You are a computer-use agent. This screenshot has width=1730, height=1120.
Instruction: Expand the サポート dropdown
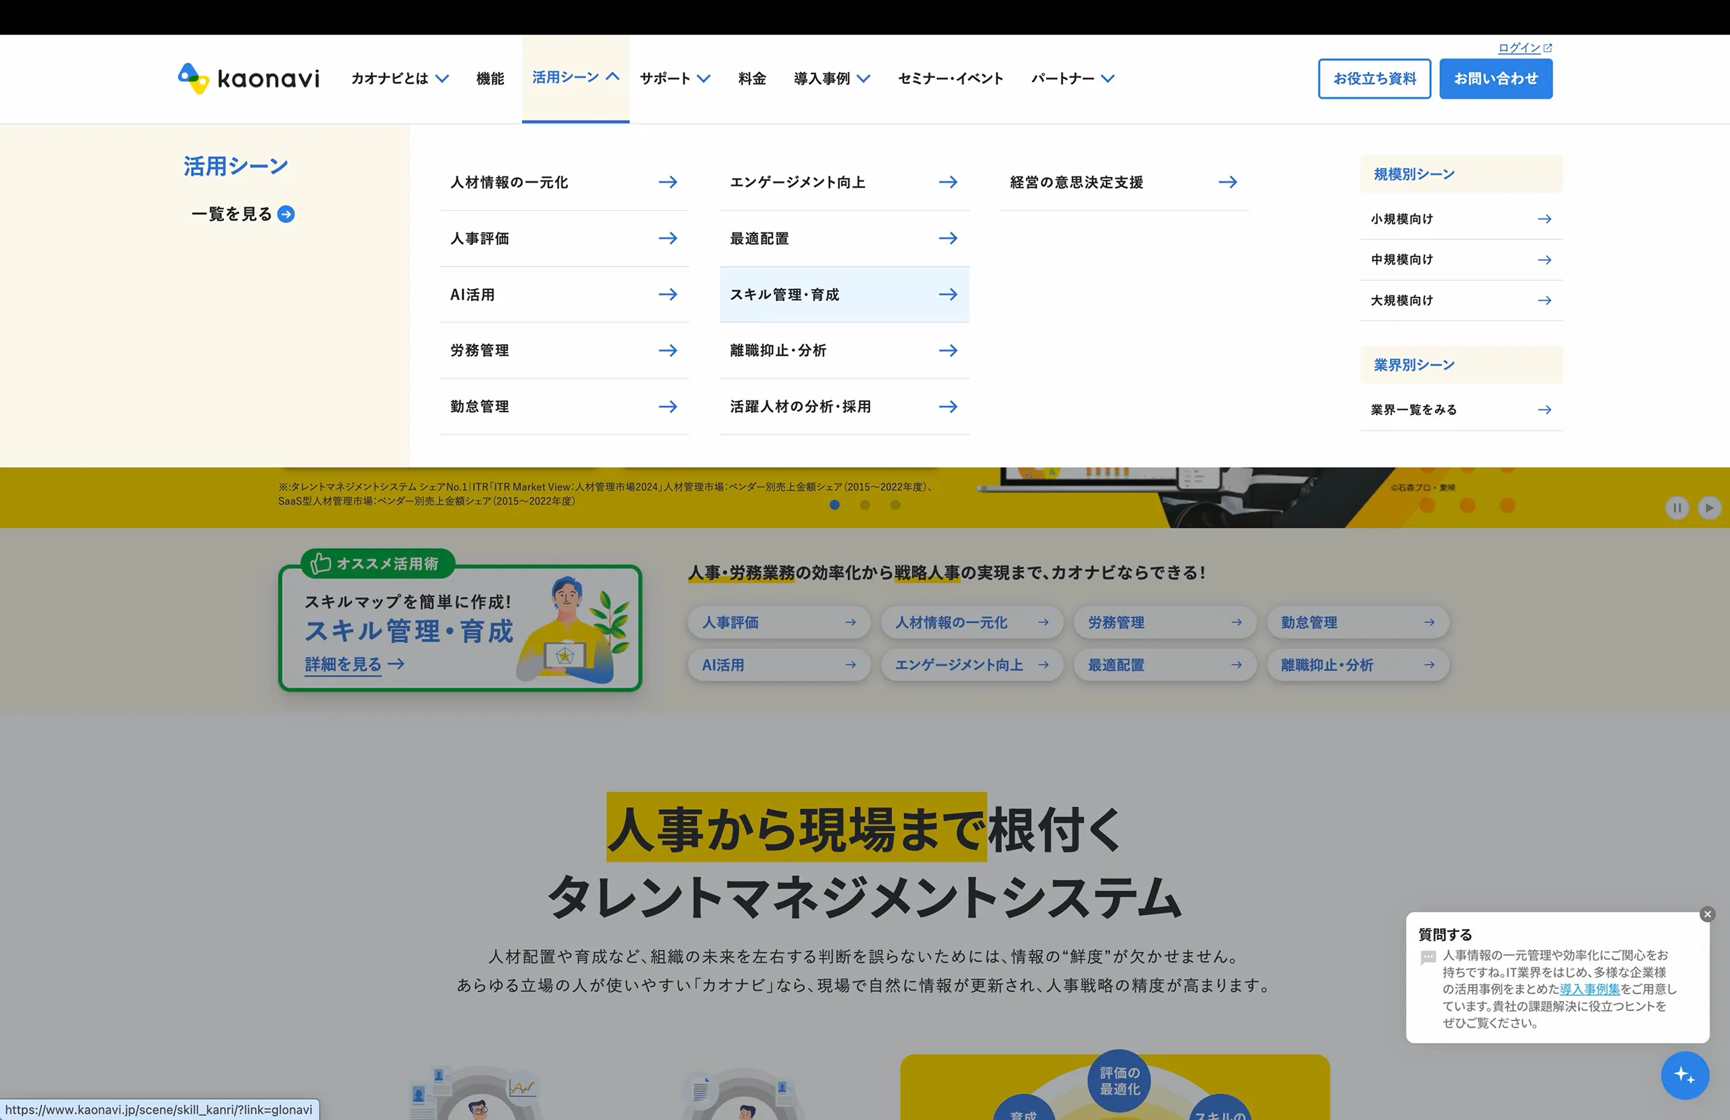[x=675, y=78]
